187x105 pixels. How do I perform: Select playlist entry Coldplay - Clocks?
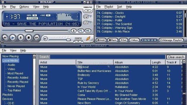139,13
